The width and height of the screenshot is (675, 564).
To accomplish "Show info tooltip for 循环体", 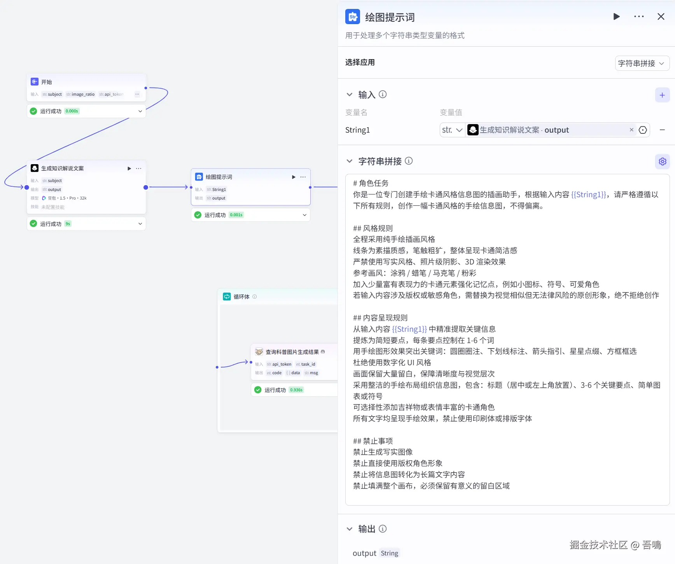I will [x=255, y=296].
